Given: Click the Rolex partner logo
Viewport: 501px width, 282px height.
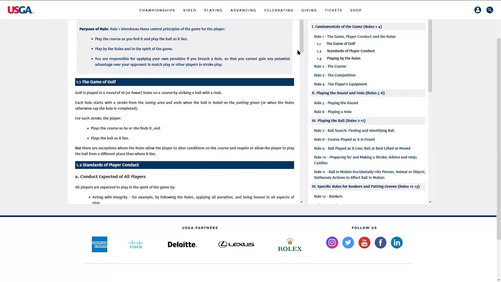Looking at the screenshot, I should tap(290, 244).
